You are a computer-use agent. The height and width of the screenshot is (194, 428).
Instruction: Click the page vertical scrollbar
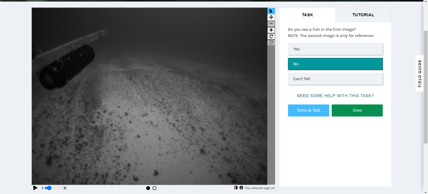(426, 87)
